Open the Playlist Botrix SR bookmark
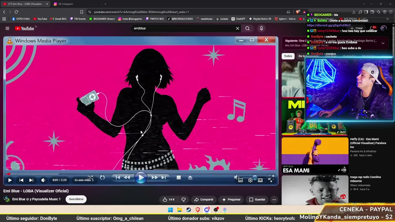This screenshot has width=395, height=222. 260,19
